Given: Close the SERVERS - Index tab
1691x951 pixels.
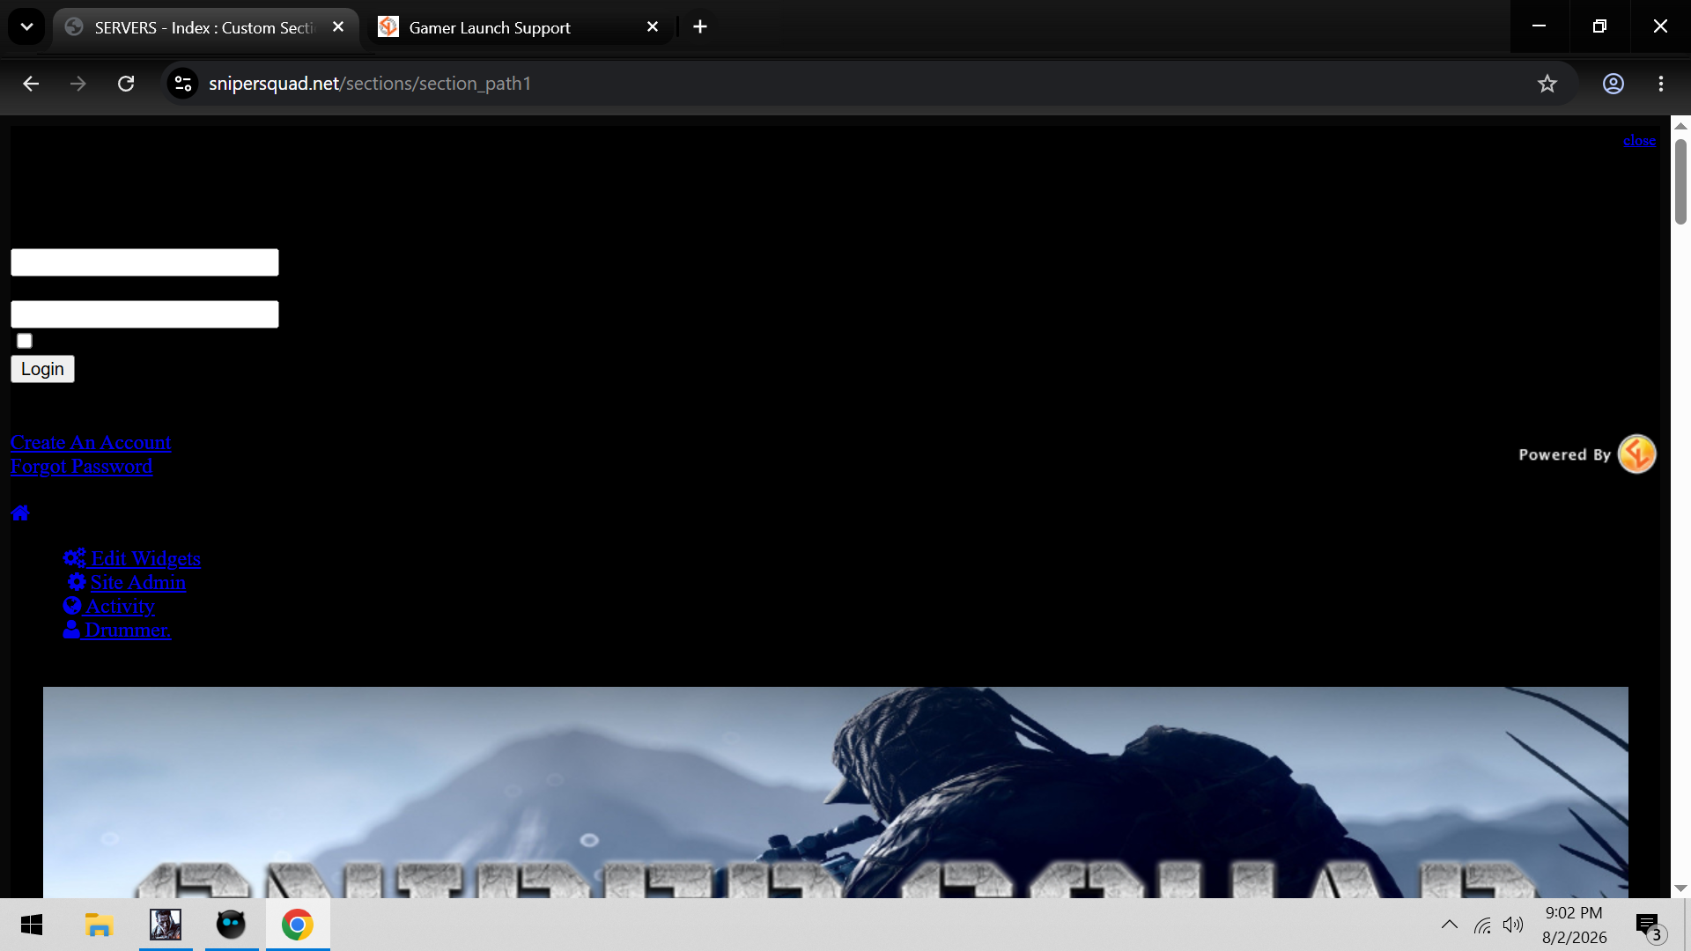Looking at the screenshot, I should click(x=338, y=27).
